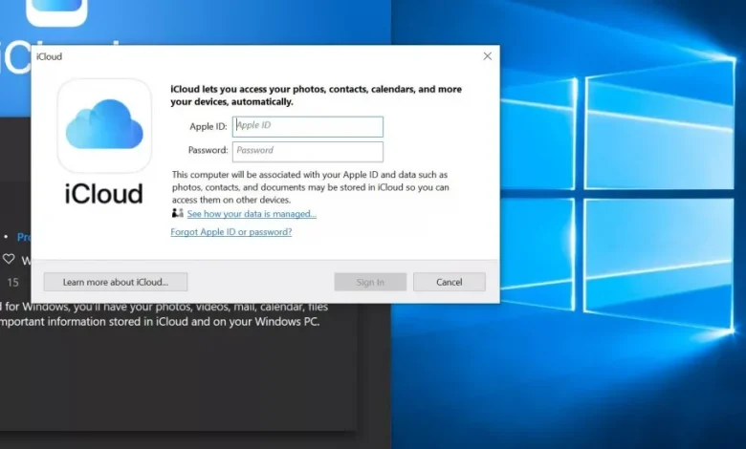Focus the Password input field
Viewport: 746px width, 449px height.
tap(307, 152)
